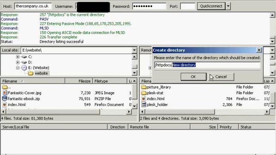Viewport: 276px width, 155px height.
Task: Click the Password input field
Action: tap(149, 6)
